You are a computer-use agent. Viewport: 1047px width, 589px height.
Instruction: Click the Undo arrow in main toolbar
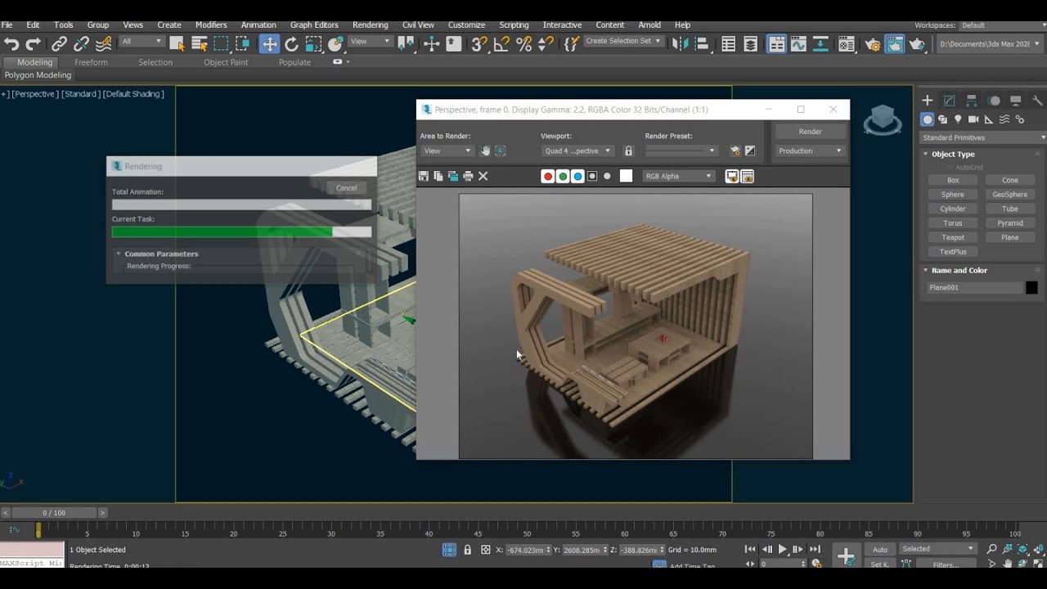pos(11,44)
